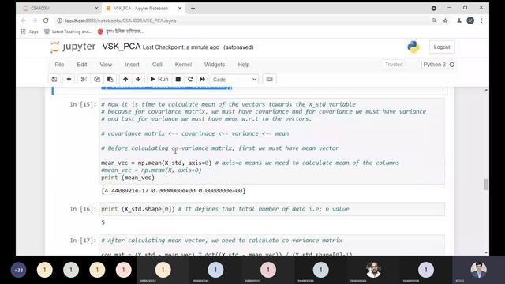
Task: Go back in browser history
Action: 24,21
